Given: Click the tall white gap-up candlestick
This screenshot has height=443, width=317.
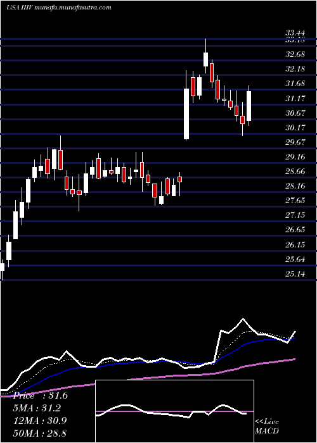Looking at the screenshot, I should 186,114.
